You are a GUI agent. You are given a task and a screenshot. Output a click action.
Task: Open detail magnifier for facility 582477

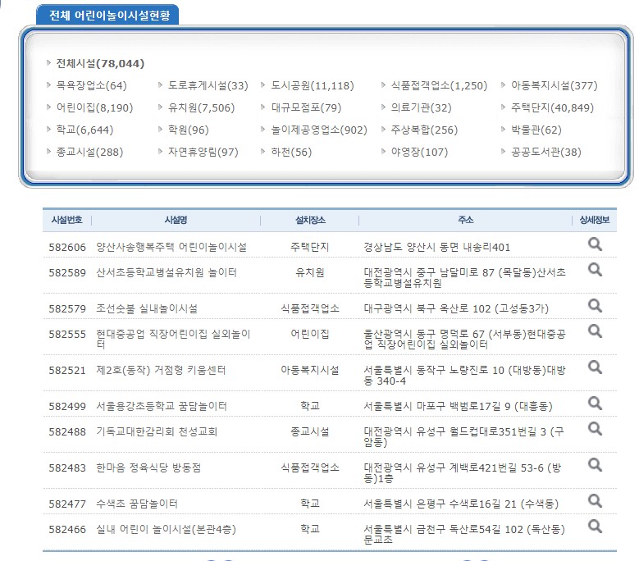(595, 501)
